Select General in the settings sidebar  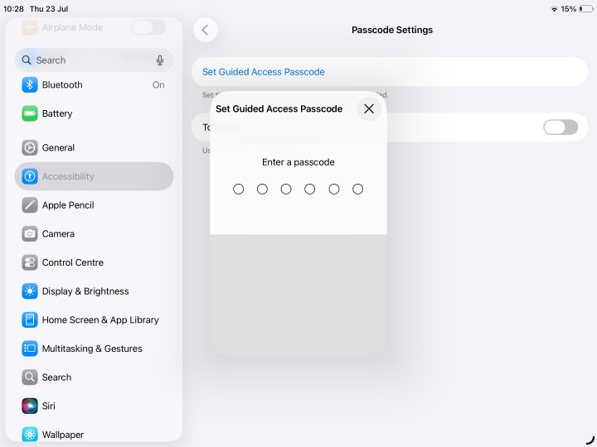94,147
